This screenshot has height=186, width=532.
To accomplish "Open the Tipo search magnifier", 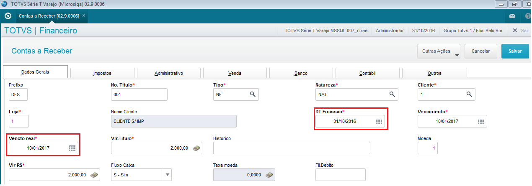I will [253, 94].
